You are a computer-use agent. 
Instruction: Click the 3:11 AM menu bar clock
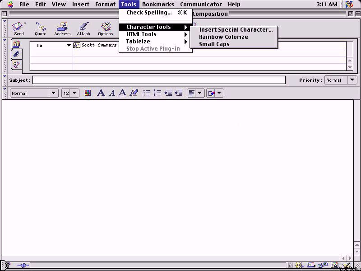(327, 5)
